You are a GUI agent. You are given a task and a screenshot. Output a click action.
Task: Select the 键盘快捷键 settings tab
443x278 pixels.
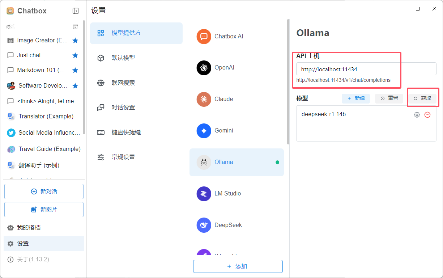136,132
